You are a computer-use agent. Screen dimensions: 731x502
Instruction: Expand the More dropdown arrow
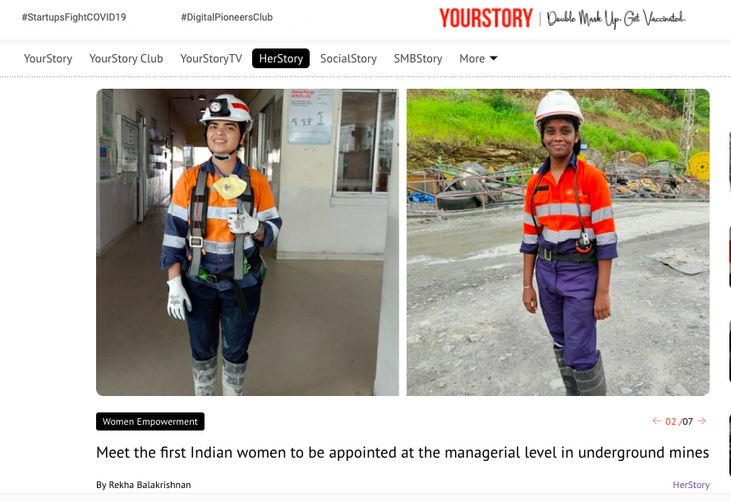494,58
